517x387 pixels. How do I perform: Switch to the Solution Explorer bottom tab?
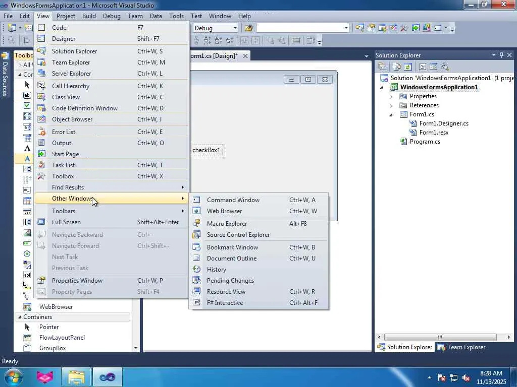(405, 347)
